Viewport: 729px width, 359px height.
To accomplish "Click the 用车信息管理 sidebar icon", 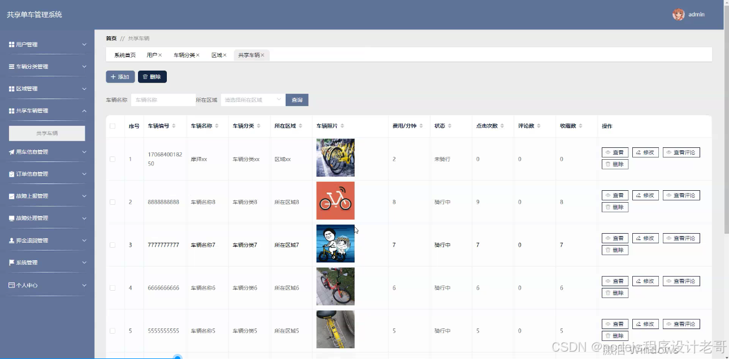I will pos(11,152).
